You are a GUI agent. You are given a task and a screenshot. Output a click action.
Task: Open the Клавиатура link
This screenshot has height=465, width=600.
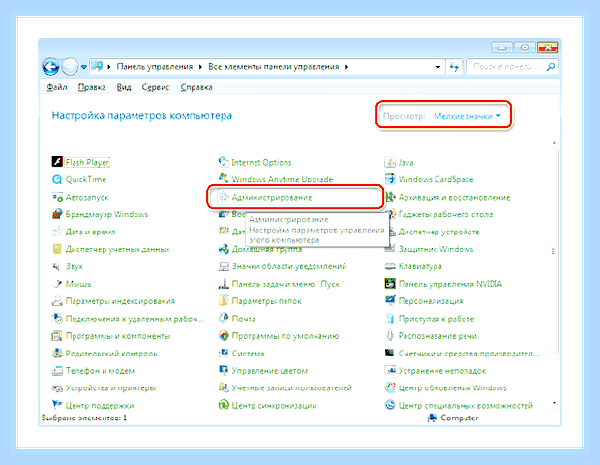[420, 266]
